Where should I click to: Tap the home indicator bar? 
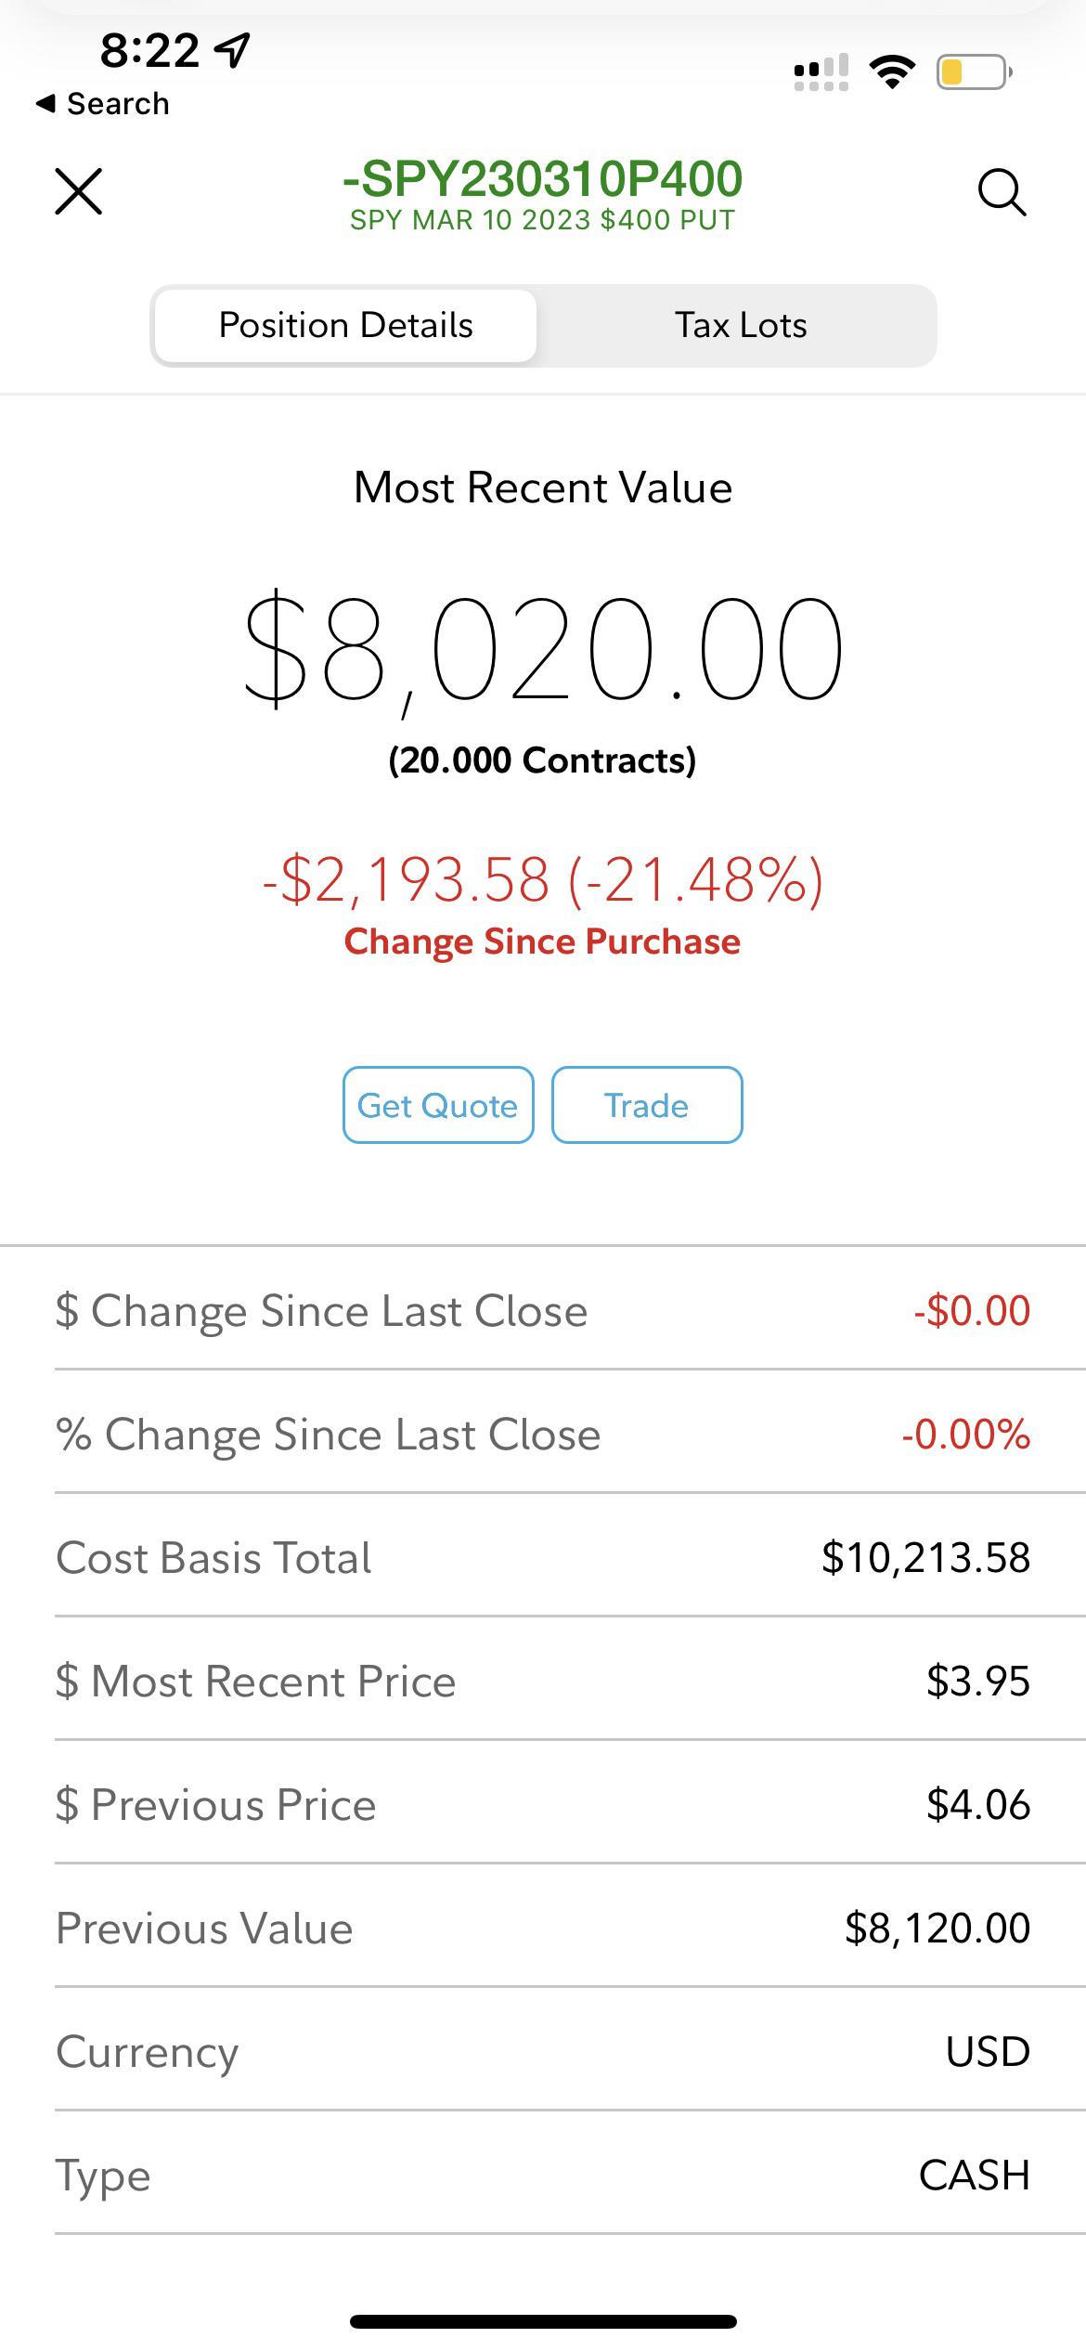coord(543,2321)
